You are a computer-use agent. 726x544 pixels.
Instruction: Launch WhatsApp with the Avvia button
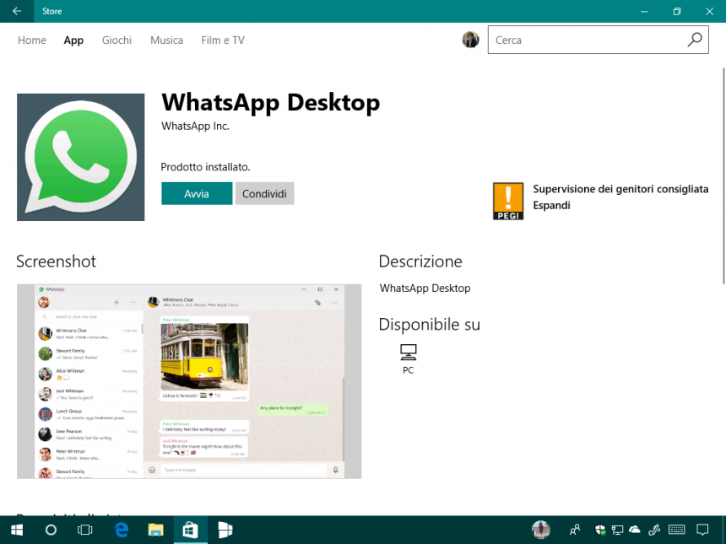pyautogui.click(x=197, y=193)
